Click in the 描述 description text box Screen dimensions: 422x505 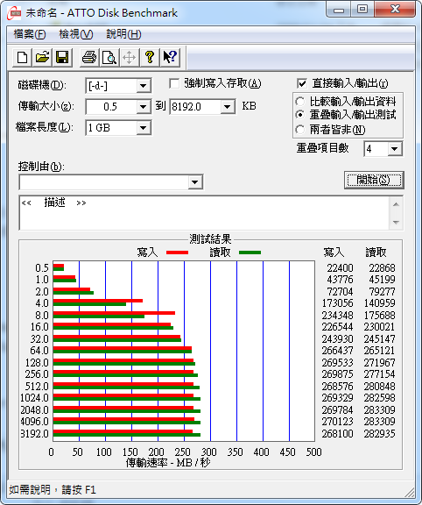(x=204, y=212)
